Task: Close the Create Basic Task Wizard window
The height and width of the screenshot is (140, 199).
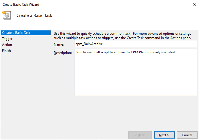Action: 195,4
